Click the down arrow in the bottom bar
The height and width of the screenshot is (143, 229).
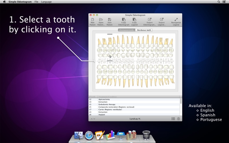[x=94, y=119]
